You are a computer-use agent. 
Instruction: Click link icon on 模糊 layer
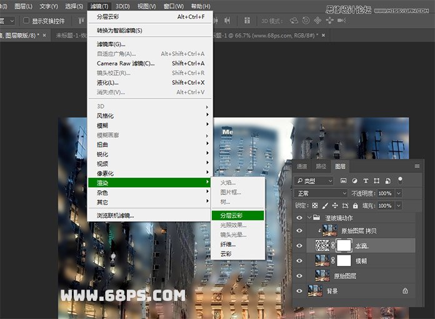pos(333,260)
